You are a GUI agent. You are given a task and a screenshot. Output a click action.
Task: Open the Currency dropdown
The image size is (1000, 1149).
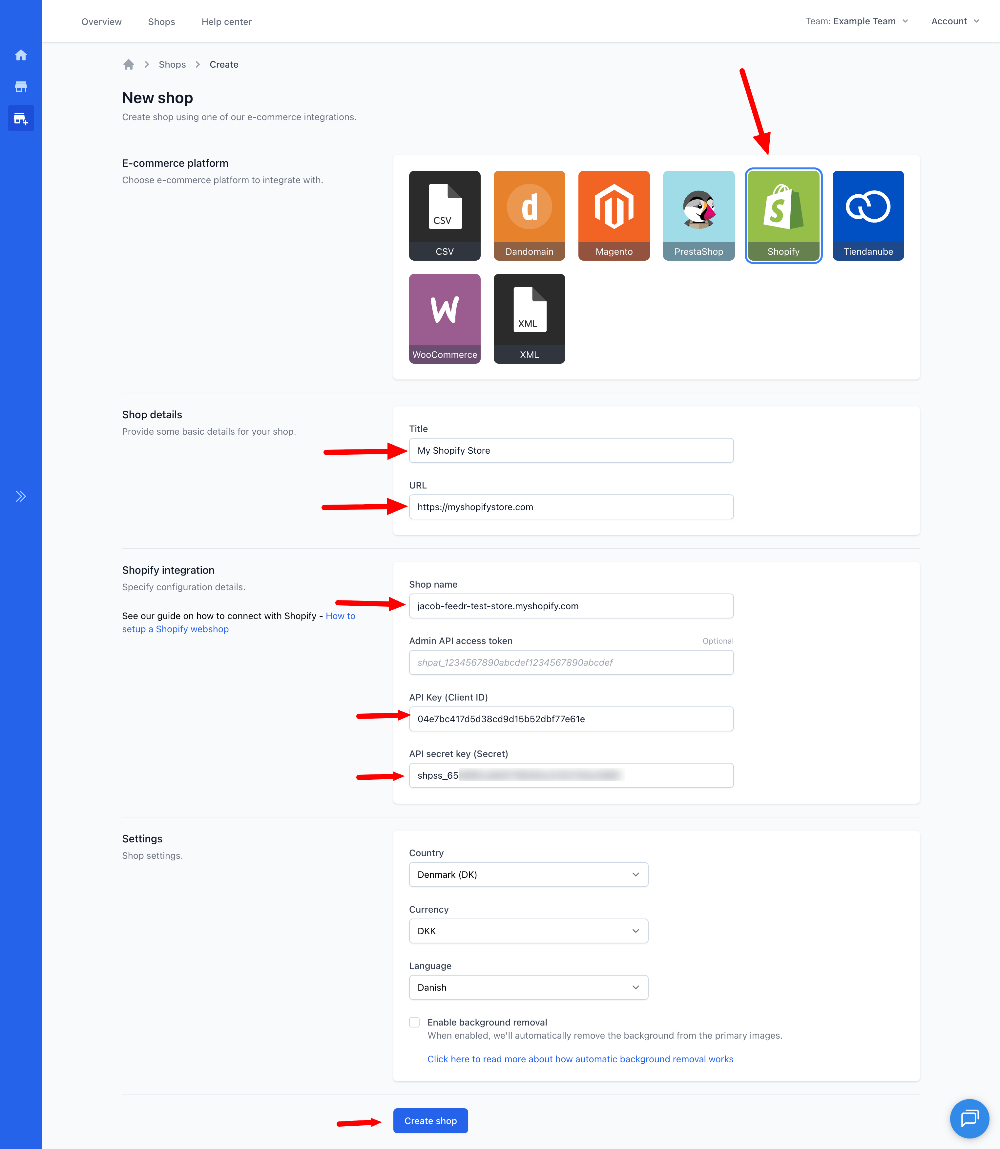(x=528, y=931)
